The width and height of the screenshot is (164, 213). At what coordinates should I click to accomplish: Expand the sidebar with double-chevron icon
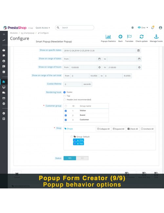click(4, 34)
